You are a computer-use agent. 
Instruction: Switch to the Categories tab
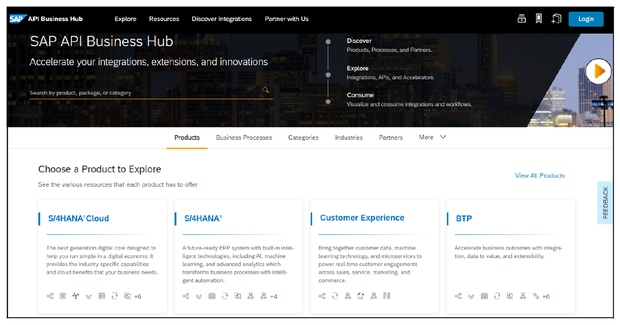click(303, 137)
